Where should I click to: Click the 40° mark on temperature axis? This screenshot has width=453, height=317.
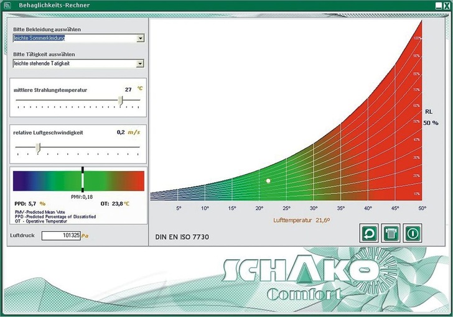tap(368, 208)
